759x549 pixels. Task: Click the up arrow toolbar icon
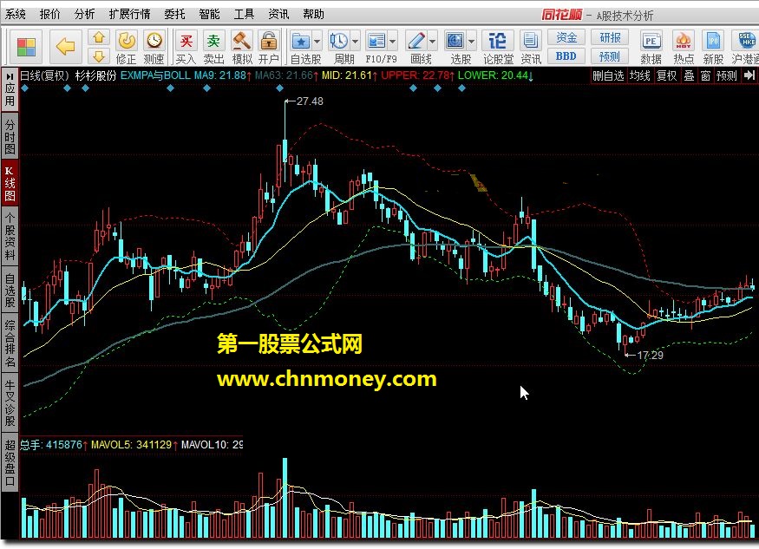click(99, 37)
